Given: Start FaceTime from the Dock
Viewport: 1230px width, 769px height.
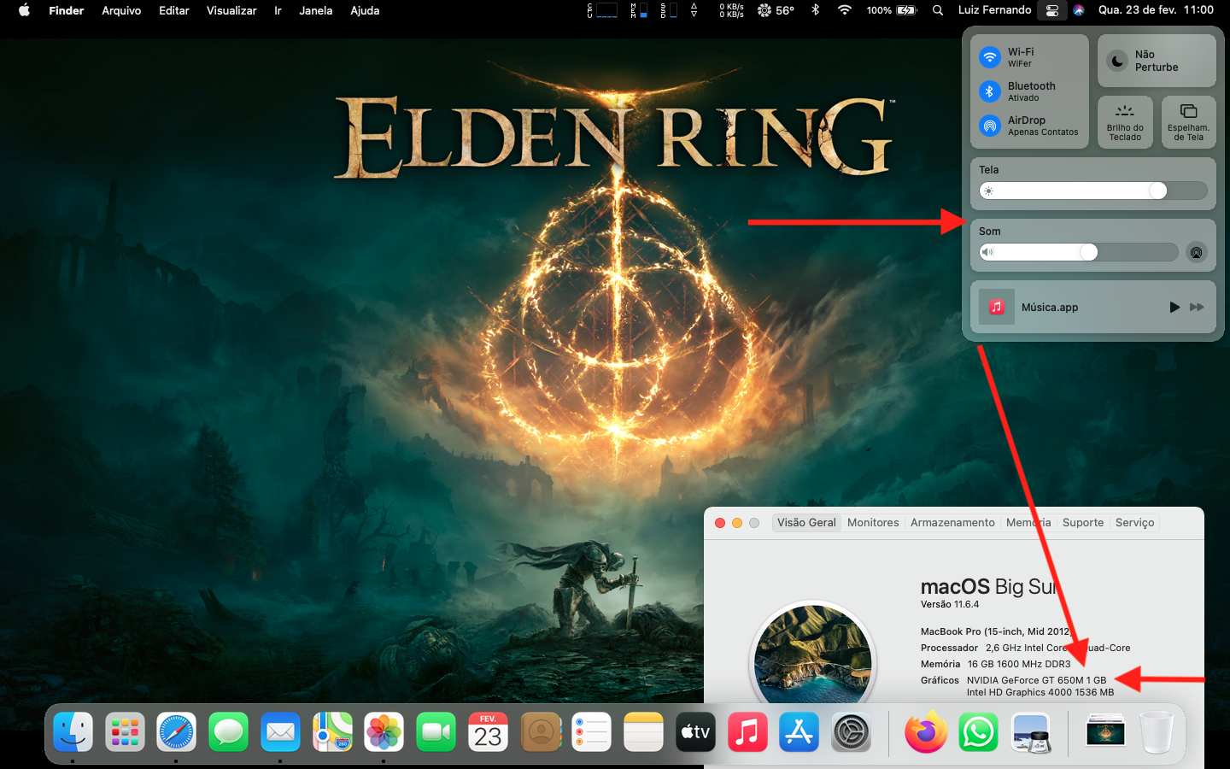Looking at the screenshot, I should click(x=436, y=732).
